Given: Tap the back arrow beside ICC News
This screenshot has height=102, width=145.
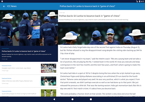Looking at the screenshot, I should click(x=4, y=6).
